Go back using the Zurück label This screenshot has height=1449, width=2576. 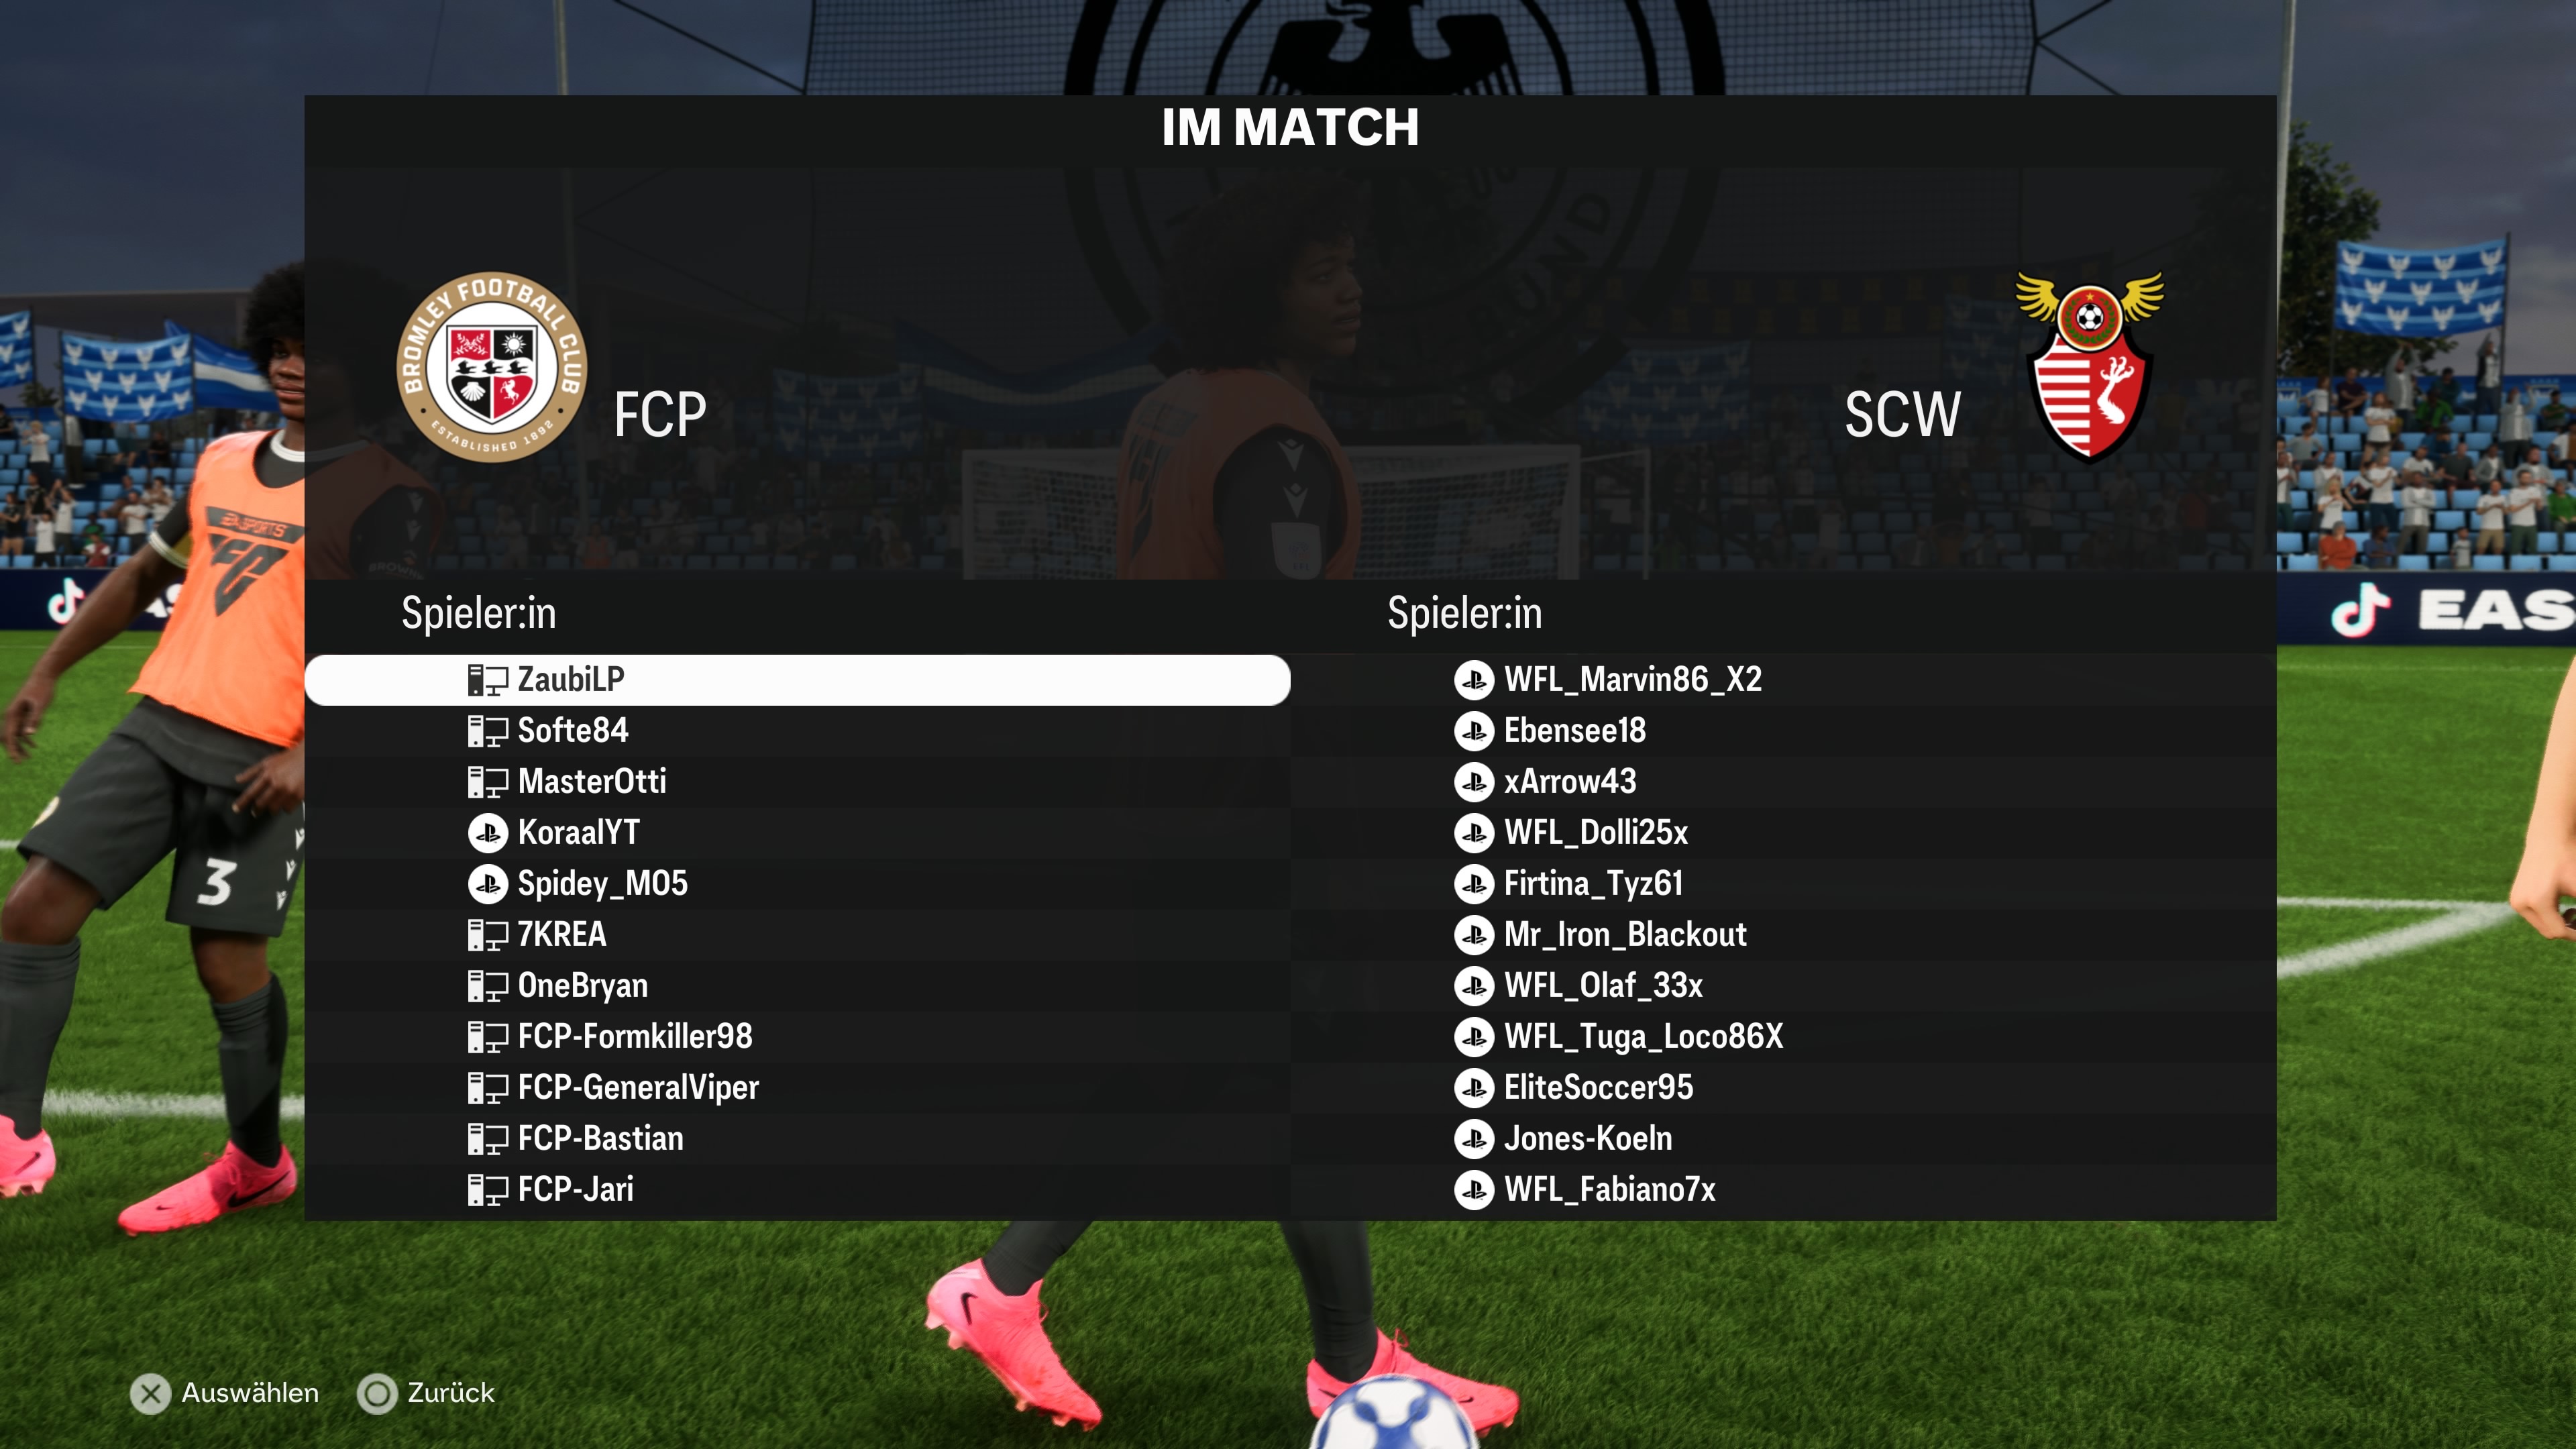pos(451,1394)
